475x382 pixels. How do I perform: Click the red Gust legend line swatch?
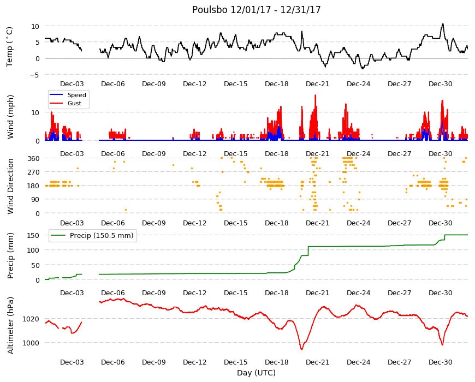pos(56,104)
